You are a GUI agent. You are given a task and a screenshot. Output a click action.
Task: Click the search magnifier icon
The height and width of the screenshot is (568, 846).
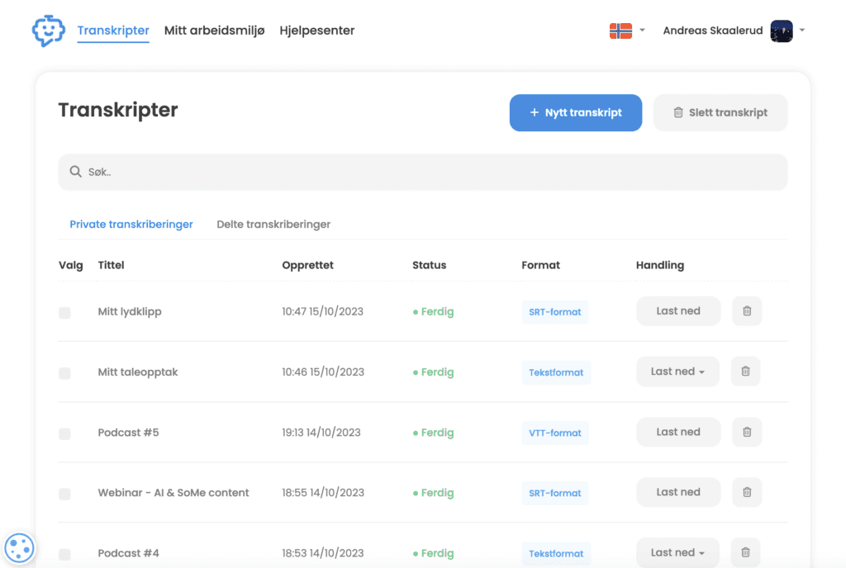pos(75,172)
